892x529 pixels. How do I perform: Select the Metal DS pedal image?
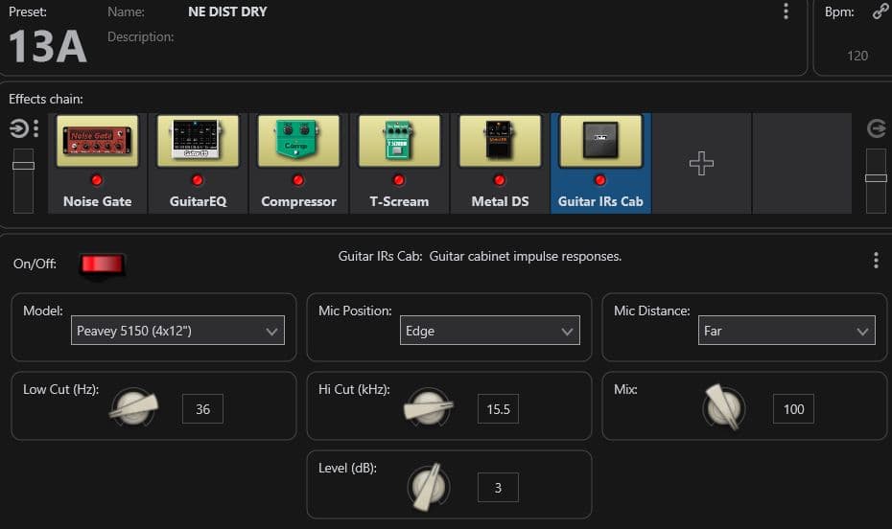[500, 141]
